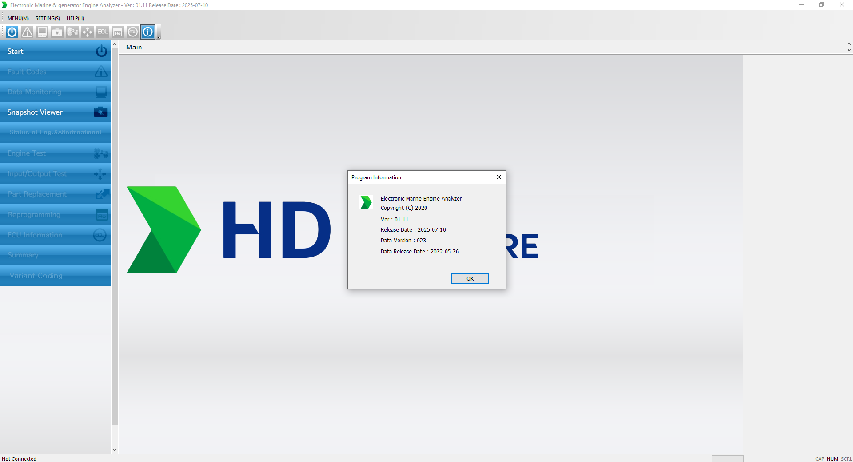Close the Program Information dialog
This screenshot has height=462, width=853.
point(498,177)
